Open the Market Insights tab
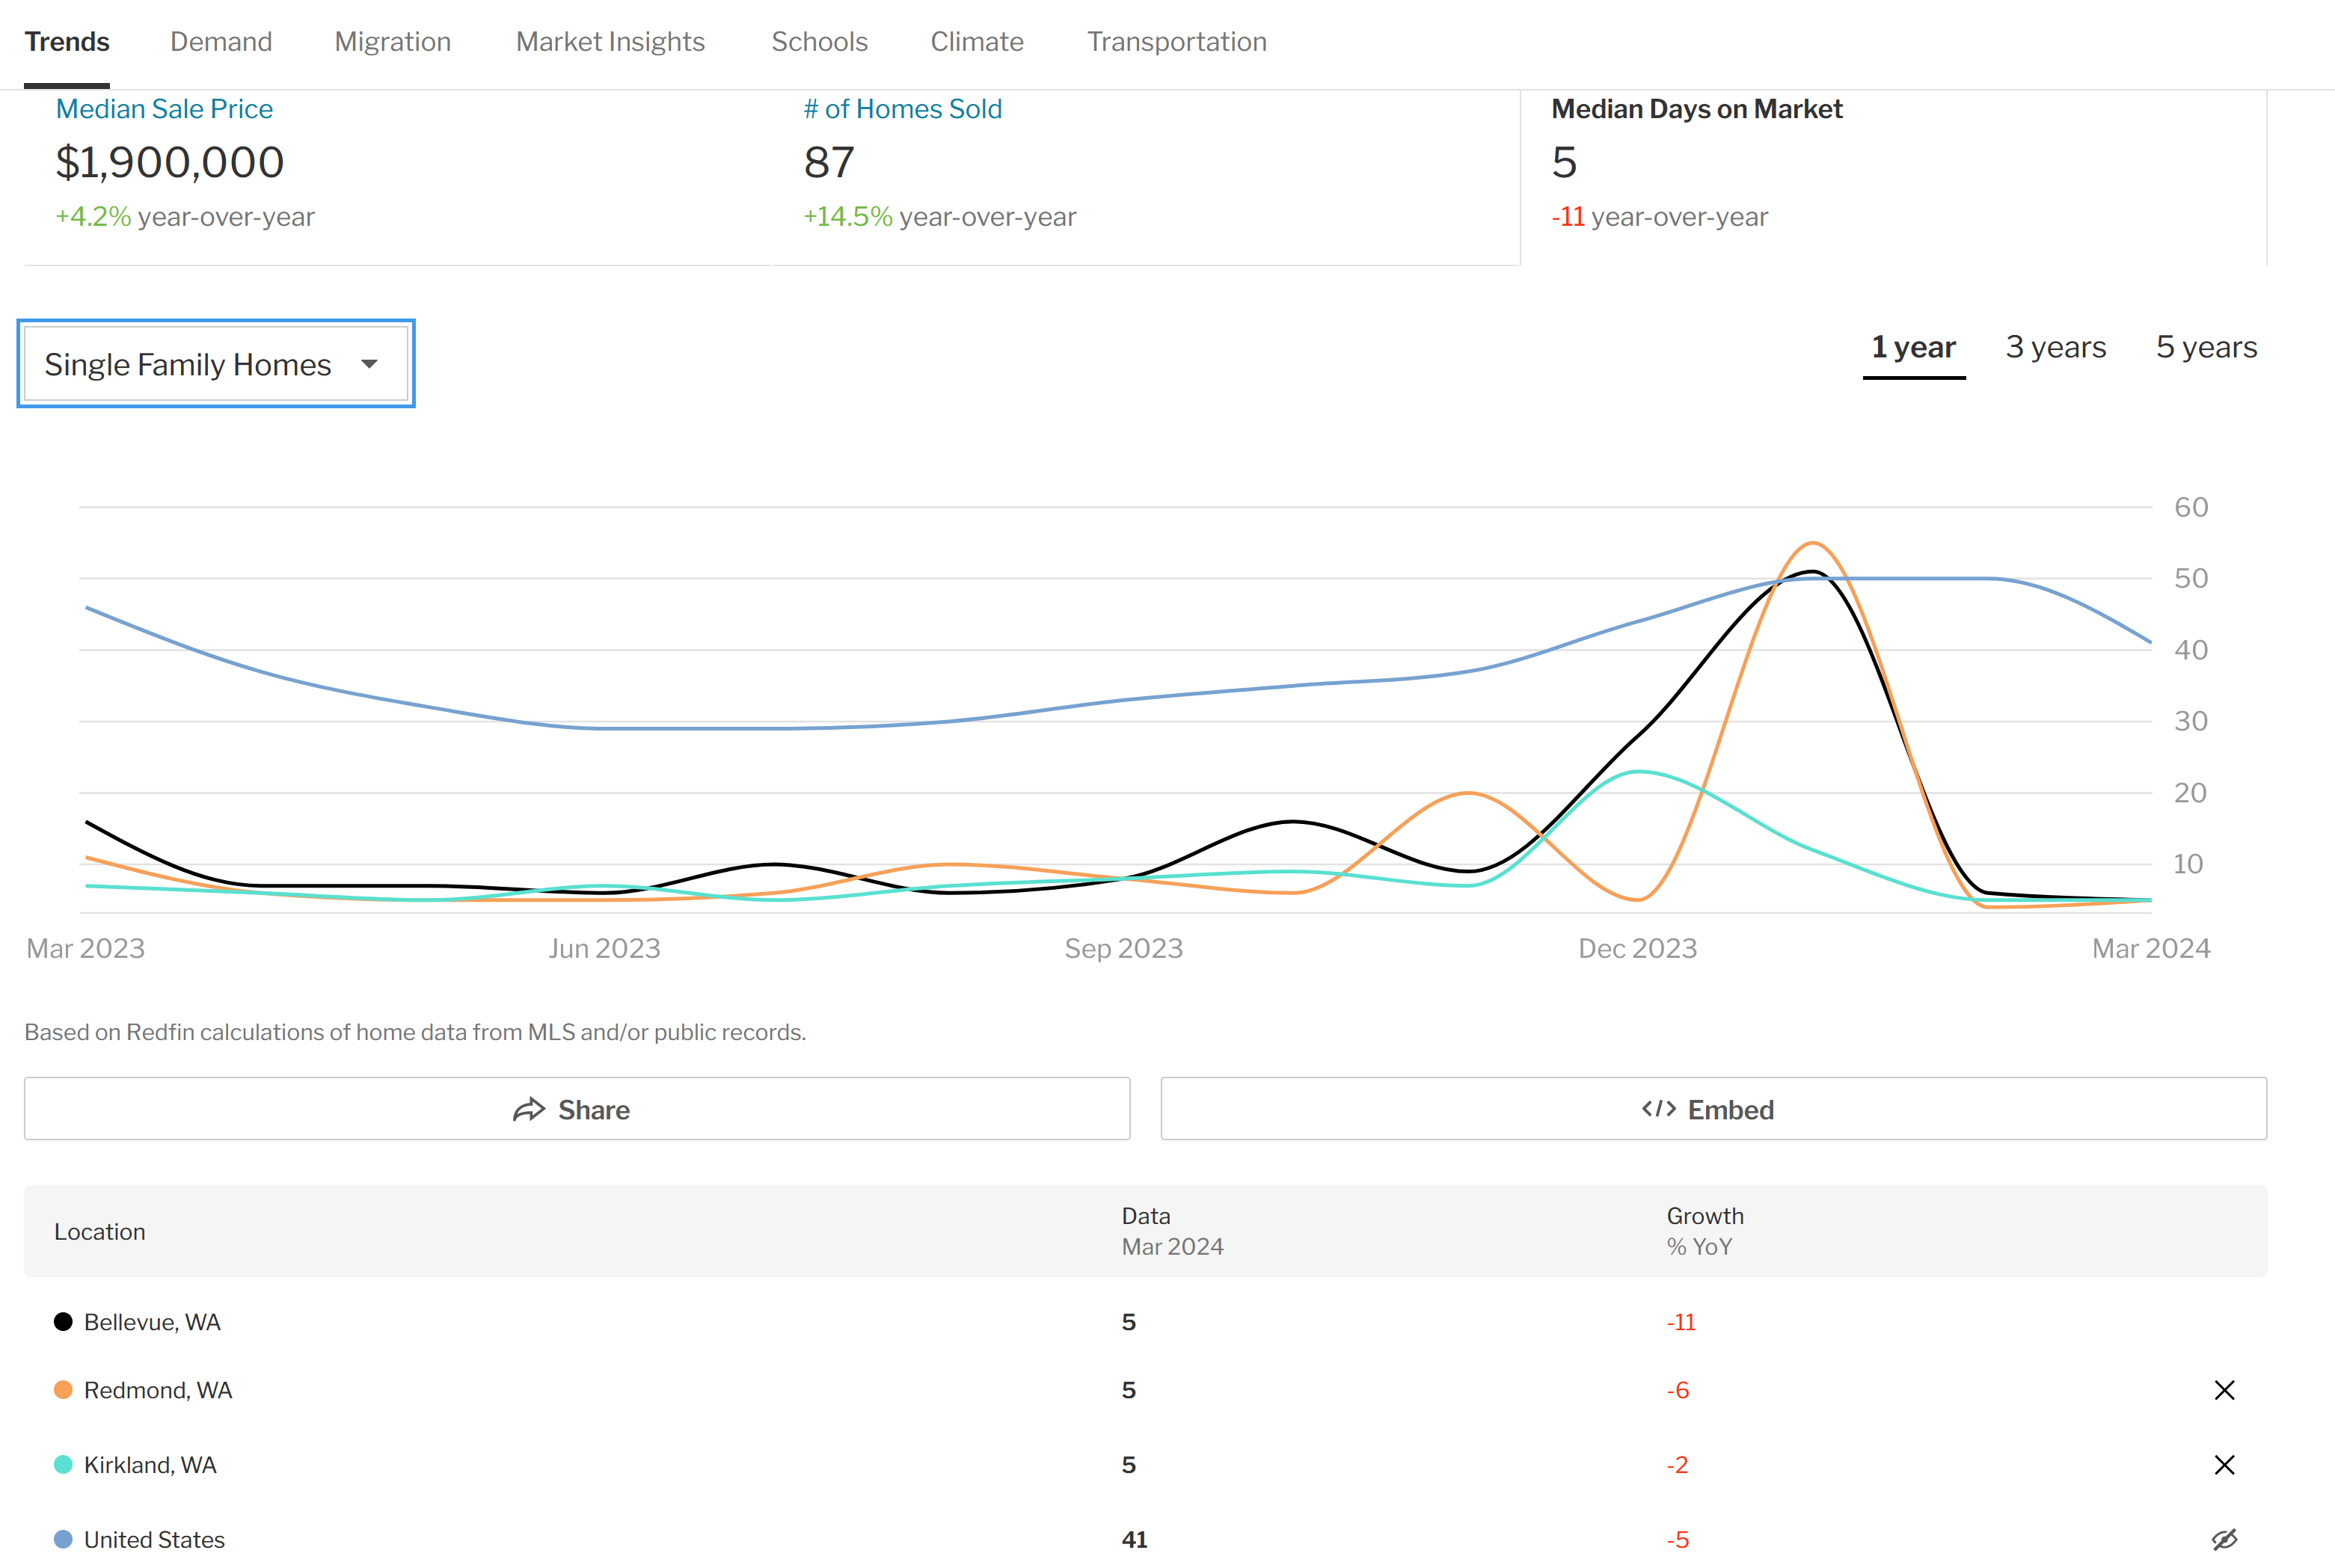The width and height of the screenshot is (2335, 1568). pos(610,42)
